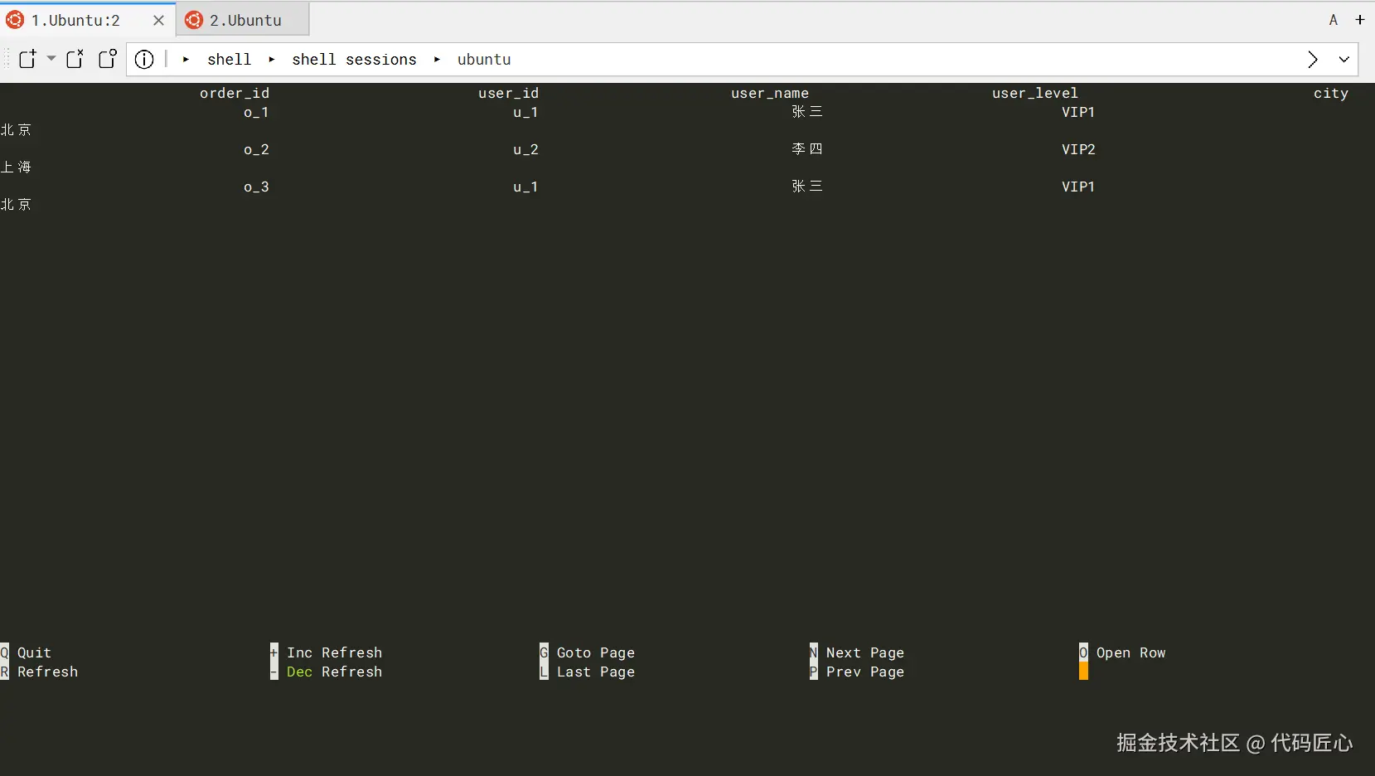Viewport: 1375px width, 776px height.
Task: Click the order_id column header
Action: point(235,94)
